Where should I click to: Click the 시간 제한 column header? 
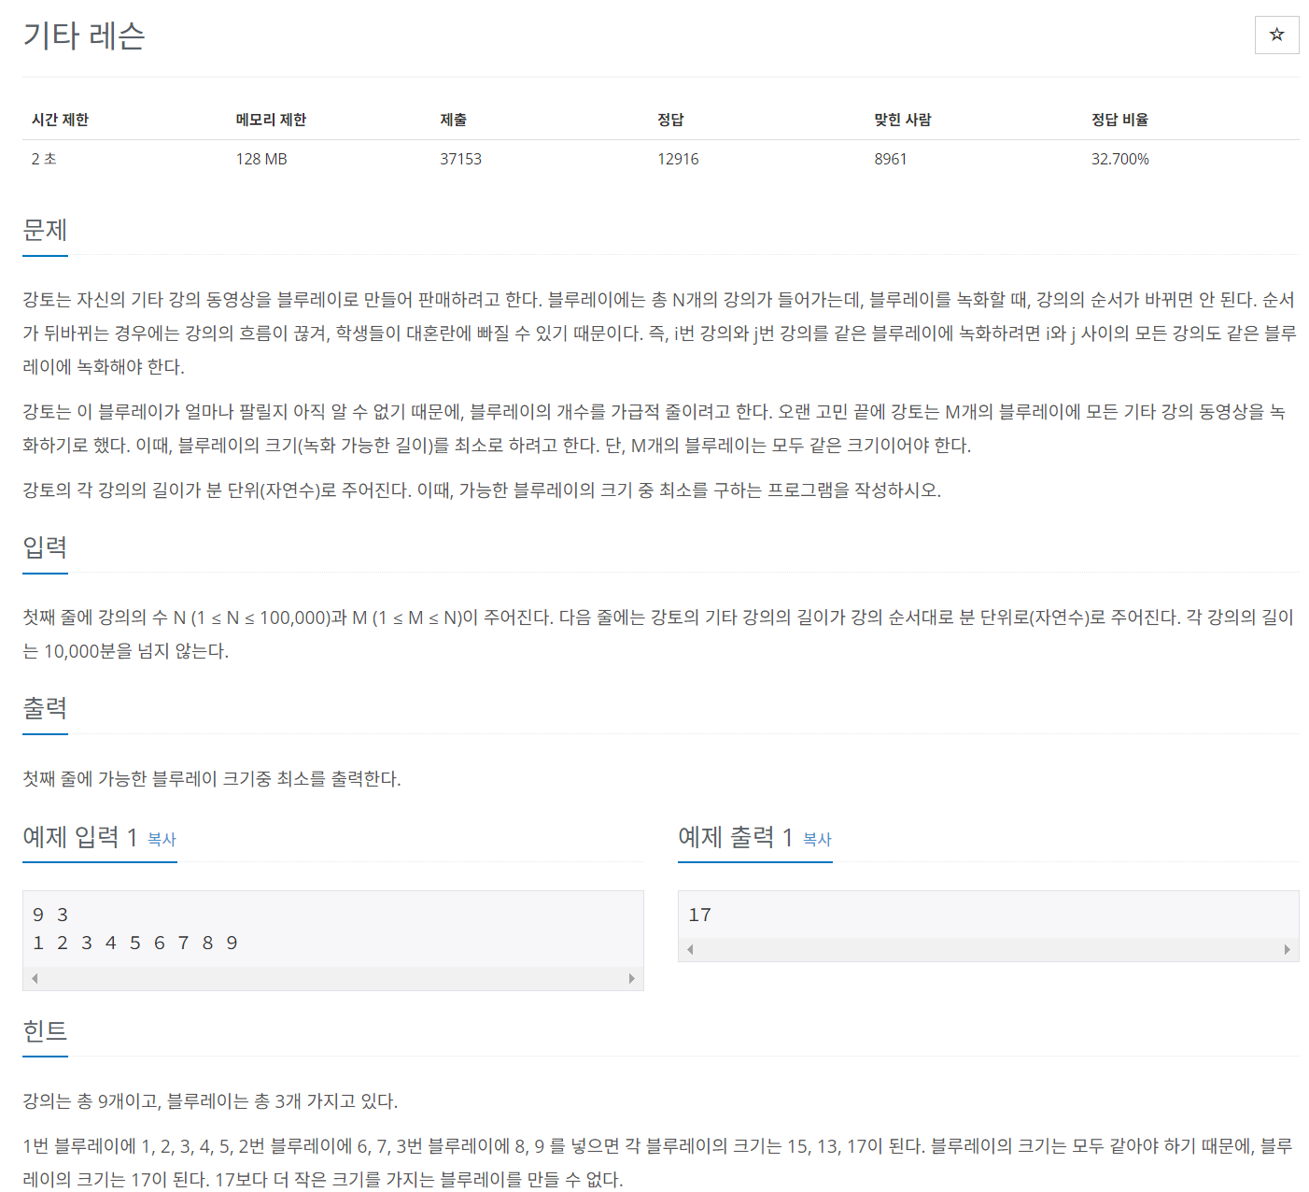tap(60, 120)
